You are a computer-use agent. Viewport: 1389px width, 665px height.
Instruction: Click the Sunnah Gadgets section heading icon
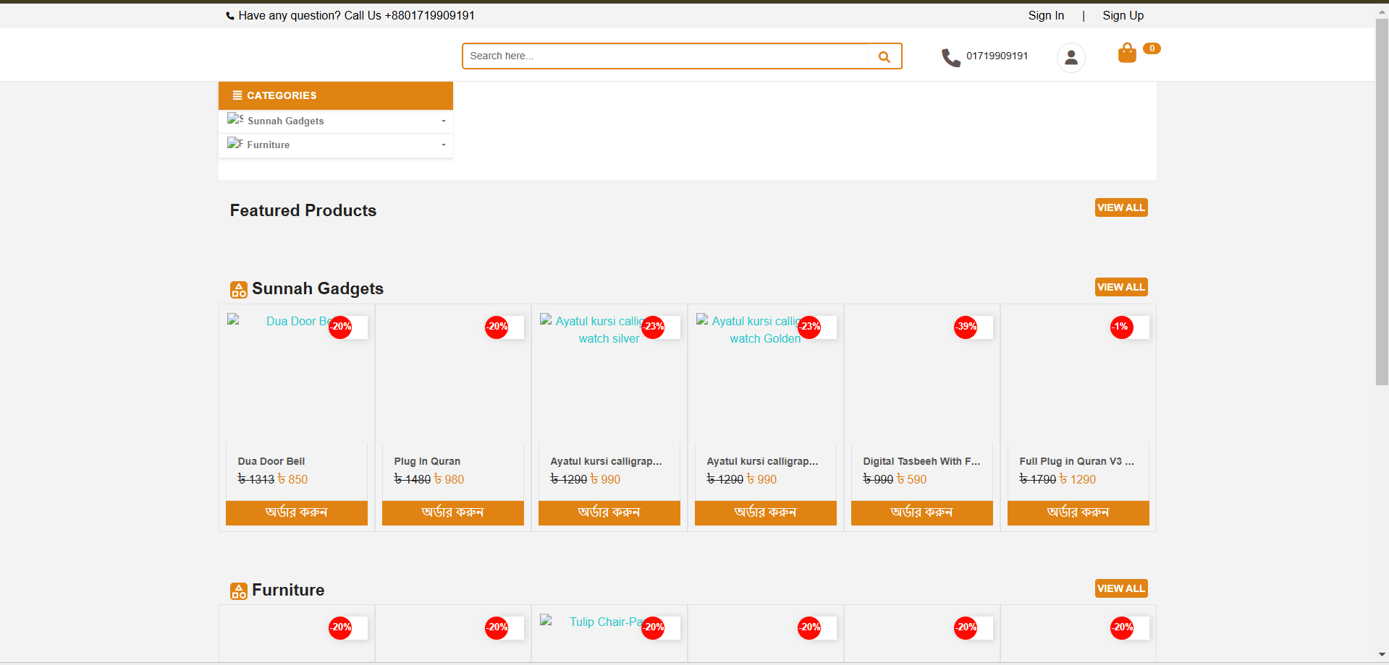[x=238, y=290]
